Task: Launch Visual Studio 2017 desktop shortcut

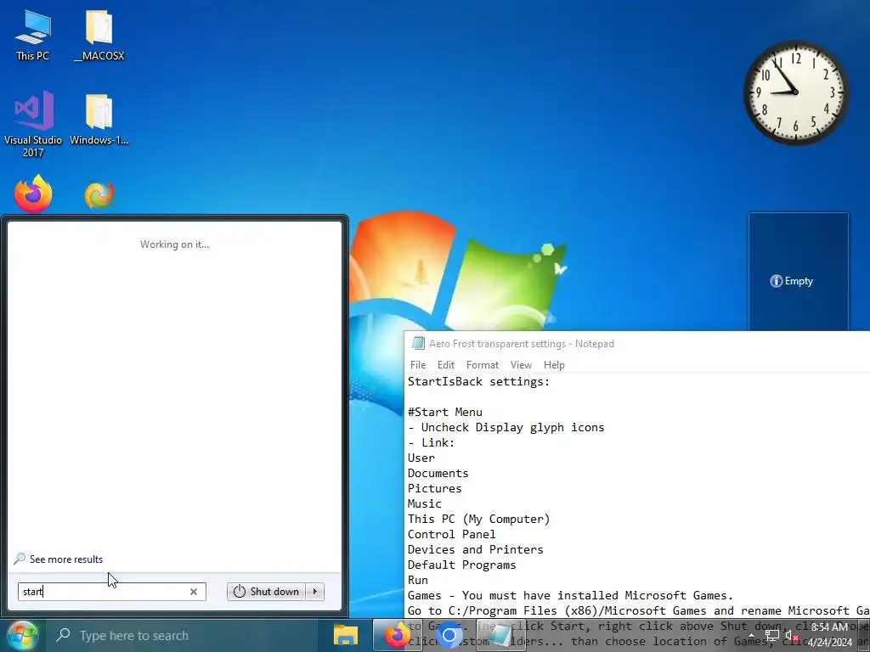Action: click(33, 123)
